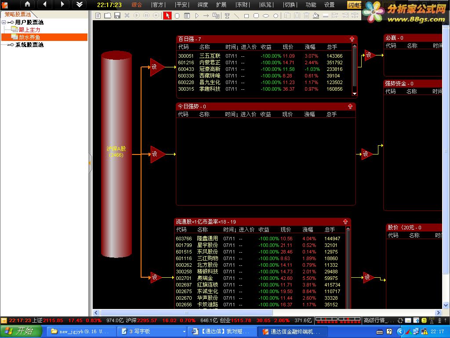Open the 纵览 menu
Screen dimensions: 450x338
click(266, 4)
